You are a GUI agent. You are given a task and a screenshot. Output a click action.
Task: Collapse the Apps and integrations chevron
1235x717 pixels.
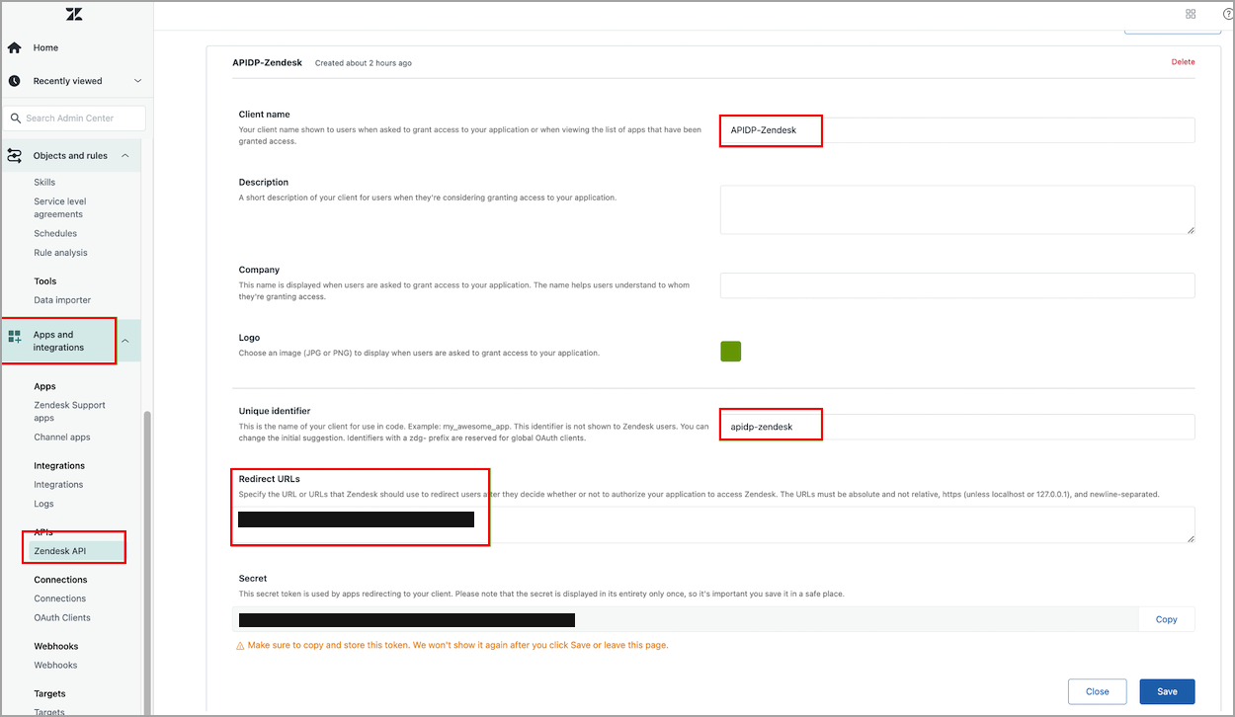coord(125,341)
